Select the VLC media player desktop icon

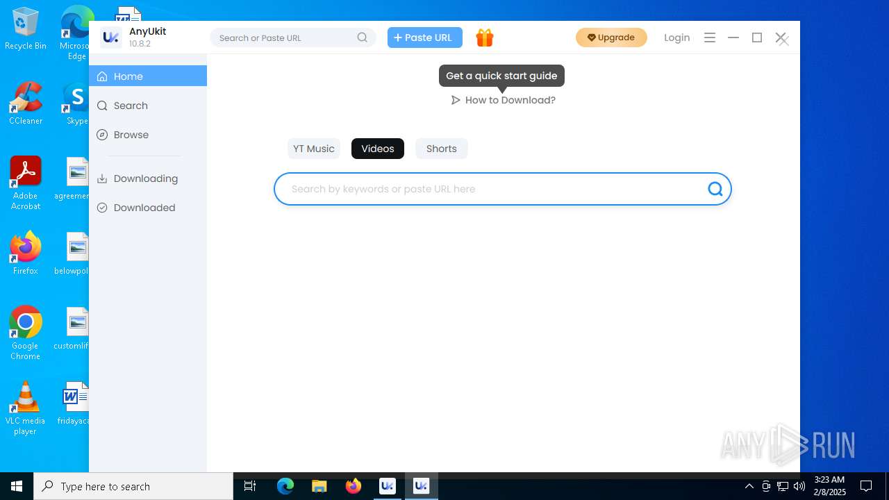(x=26, y=408)
